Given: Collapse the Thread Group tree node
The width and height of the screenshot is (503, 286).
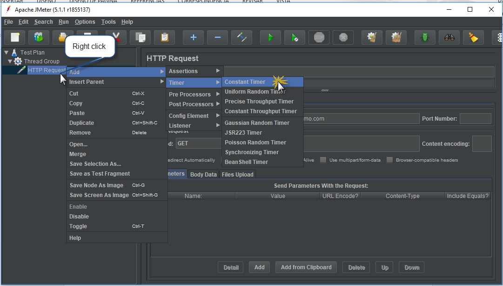Looking at the screenshot, I should pos(10,61).
